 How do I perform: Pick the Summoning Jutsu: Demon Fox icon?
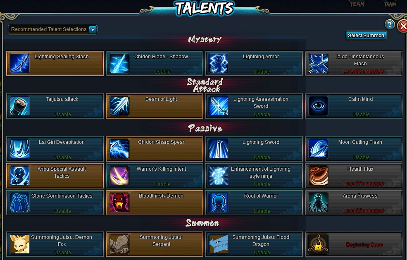[19, 244]
